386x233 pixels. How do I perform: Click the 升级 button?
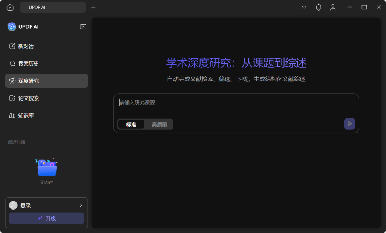point(46,218)
